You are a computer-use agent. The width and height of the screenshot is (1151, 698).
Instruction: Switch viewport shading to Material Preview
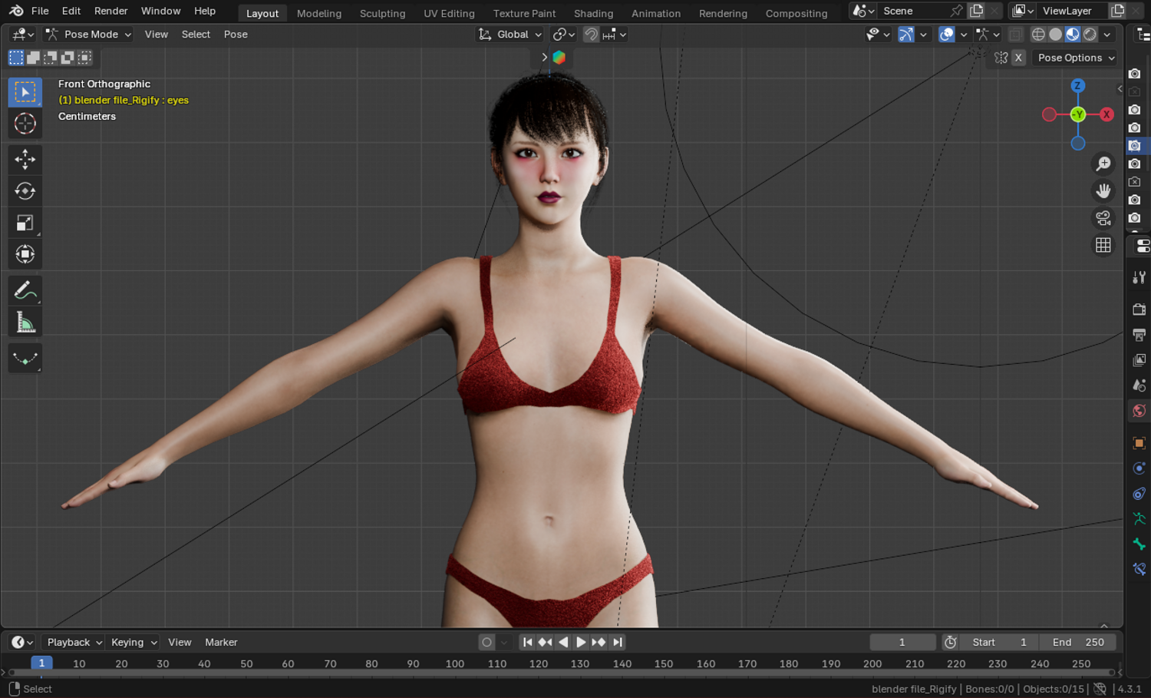click(1073, 35)
